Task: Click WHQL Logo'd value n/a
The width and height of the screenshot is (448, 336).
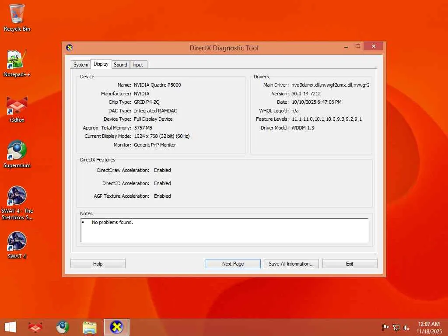Action: (295, 111)
